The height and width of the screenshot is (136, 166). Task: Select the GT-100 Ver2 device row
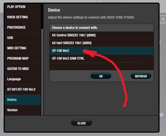pos(101,51)
